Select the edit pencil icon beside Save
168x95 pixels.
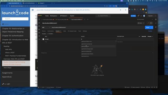tap(148, 23)
